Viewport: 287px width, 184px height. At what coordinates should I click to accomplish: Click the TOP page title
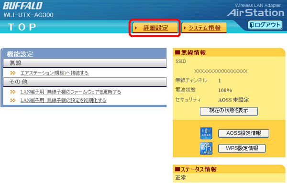(x=22, y=27)
